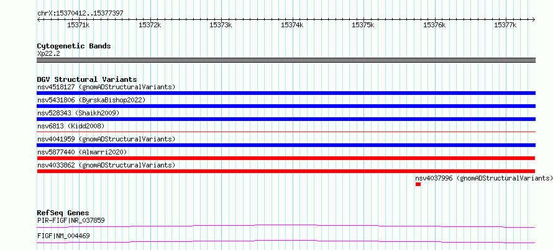The image size is (553, 250).
Task: Open variant label nsv6813 (Kidd2008)
Action: [71, 126]
